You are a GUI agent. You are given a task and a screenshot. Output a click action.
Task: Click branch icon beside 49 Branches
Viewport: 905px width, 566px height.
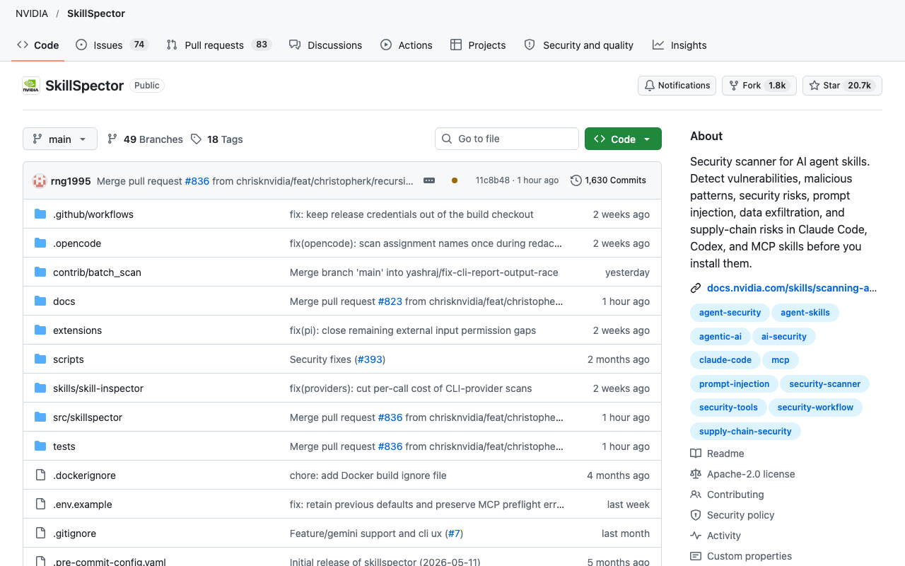point(112,139)
